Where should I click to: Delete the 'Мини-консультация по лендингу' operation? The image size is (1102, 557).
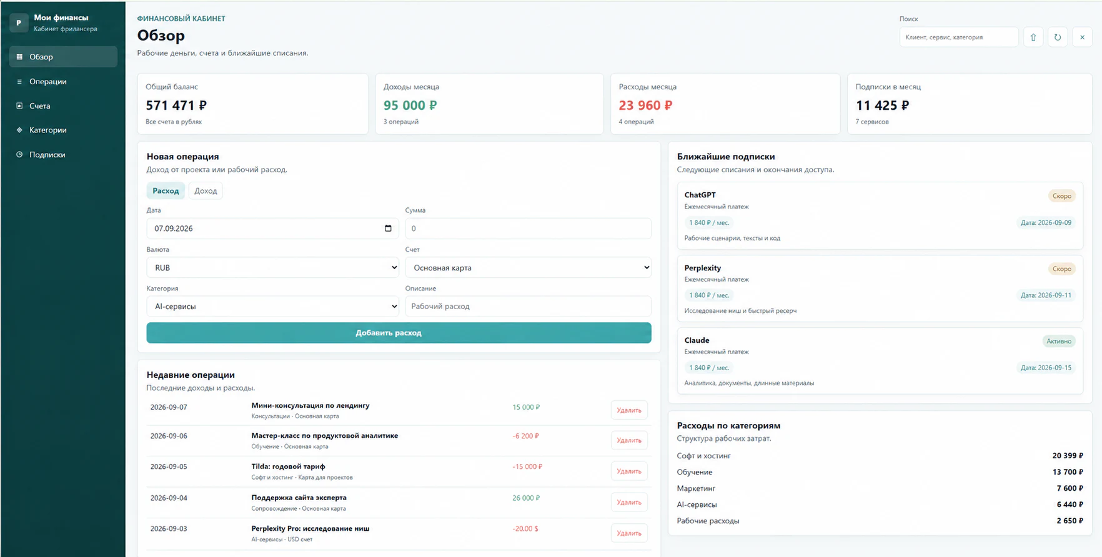coord(629,410)
